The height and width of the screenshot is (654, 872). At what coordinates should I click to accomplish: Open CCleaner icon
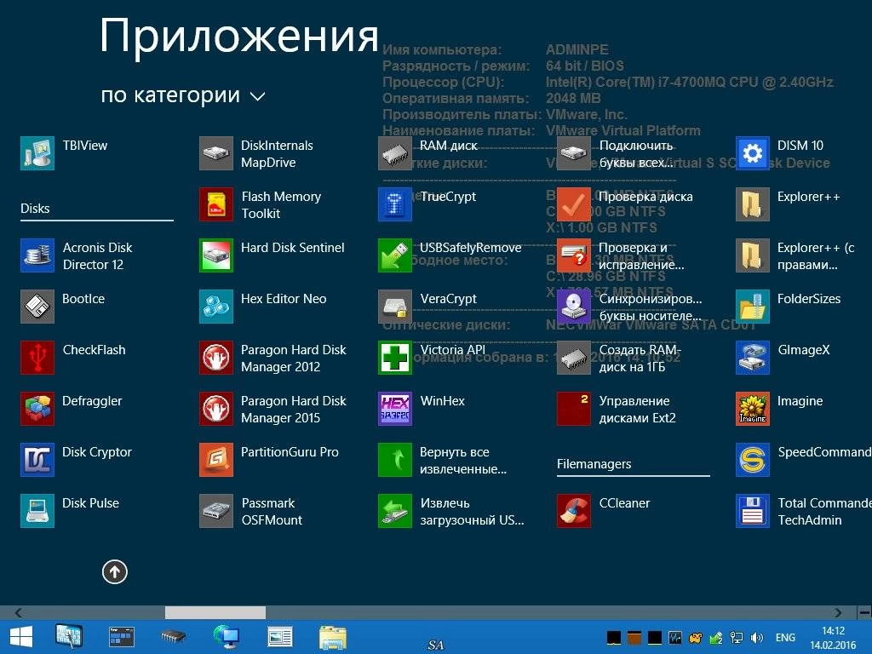click(574, 511)
